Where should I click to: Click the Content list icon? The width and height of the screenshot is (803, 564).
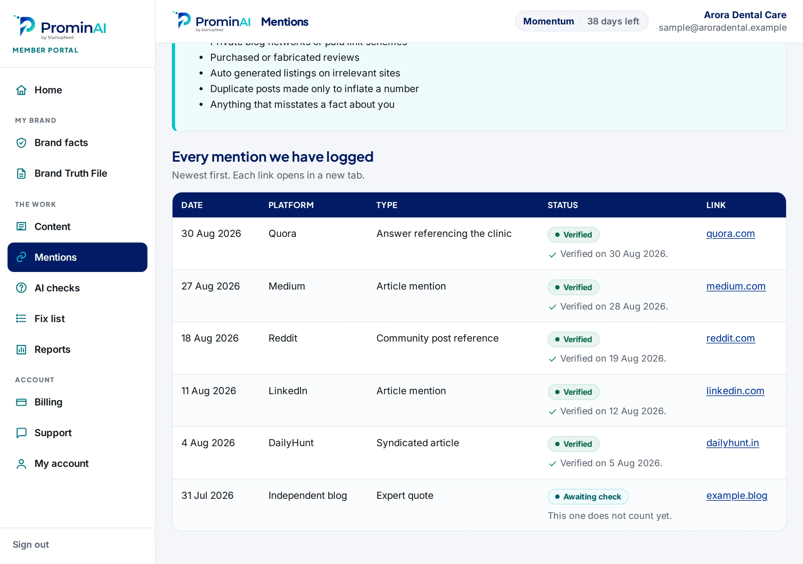21,227
